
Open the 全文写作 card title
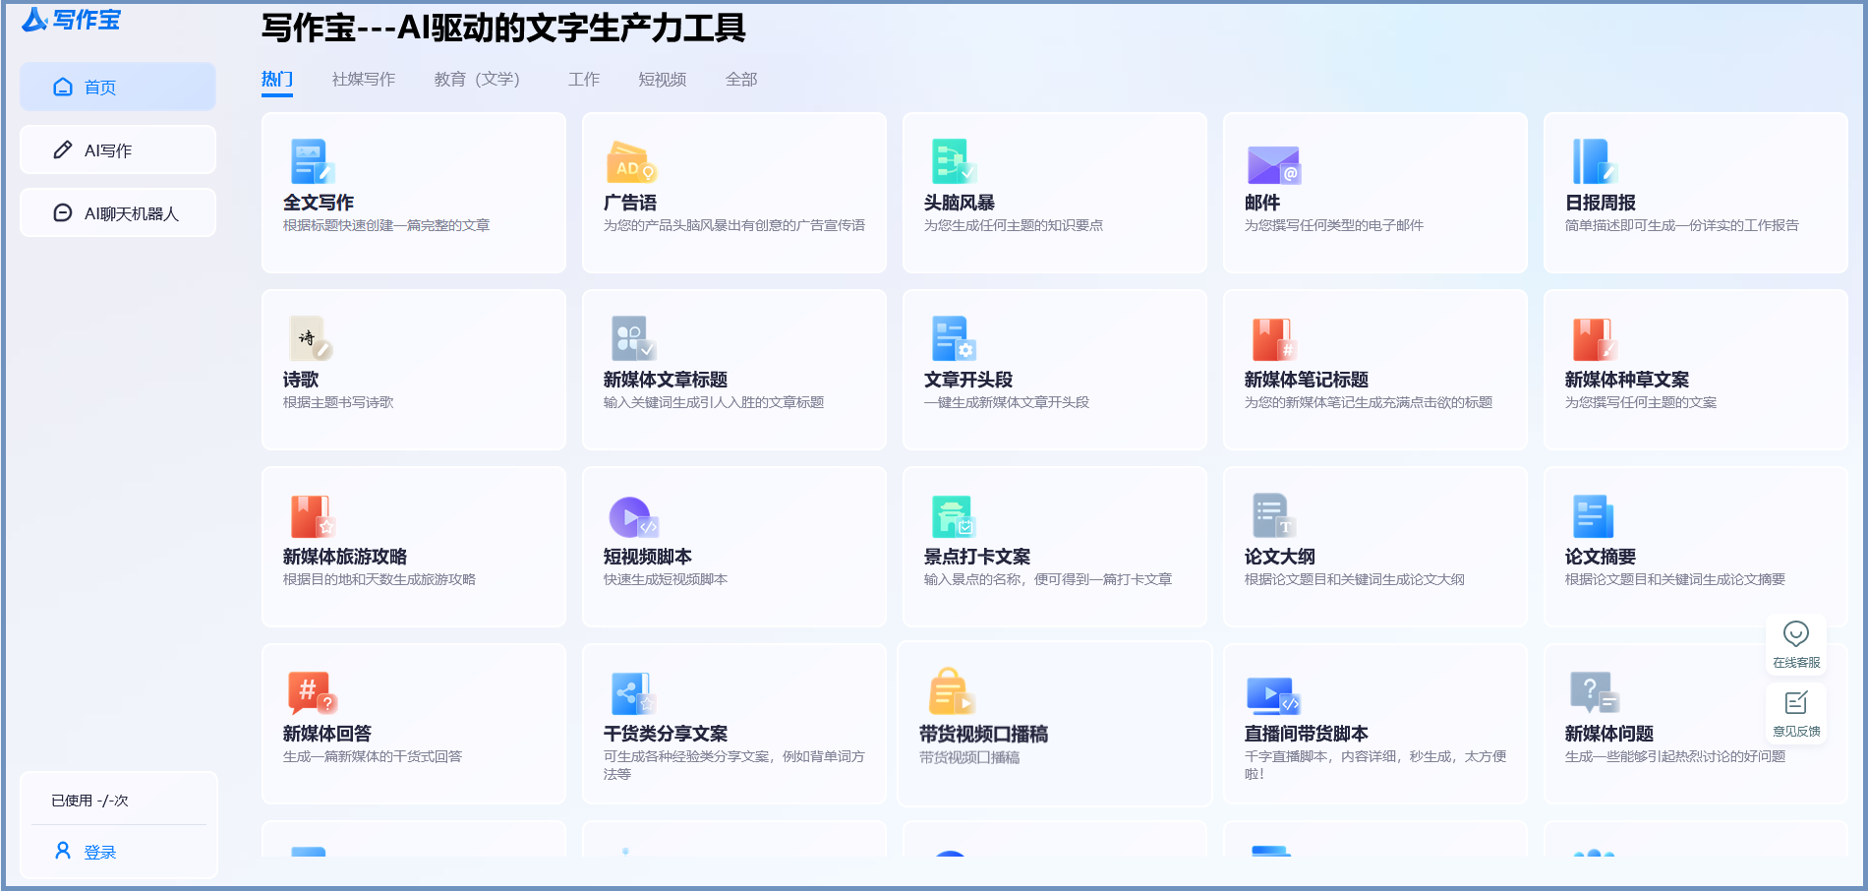[319, 203]
